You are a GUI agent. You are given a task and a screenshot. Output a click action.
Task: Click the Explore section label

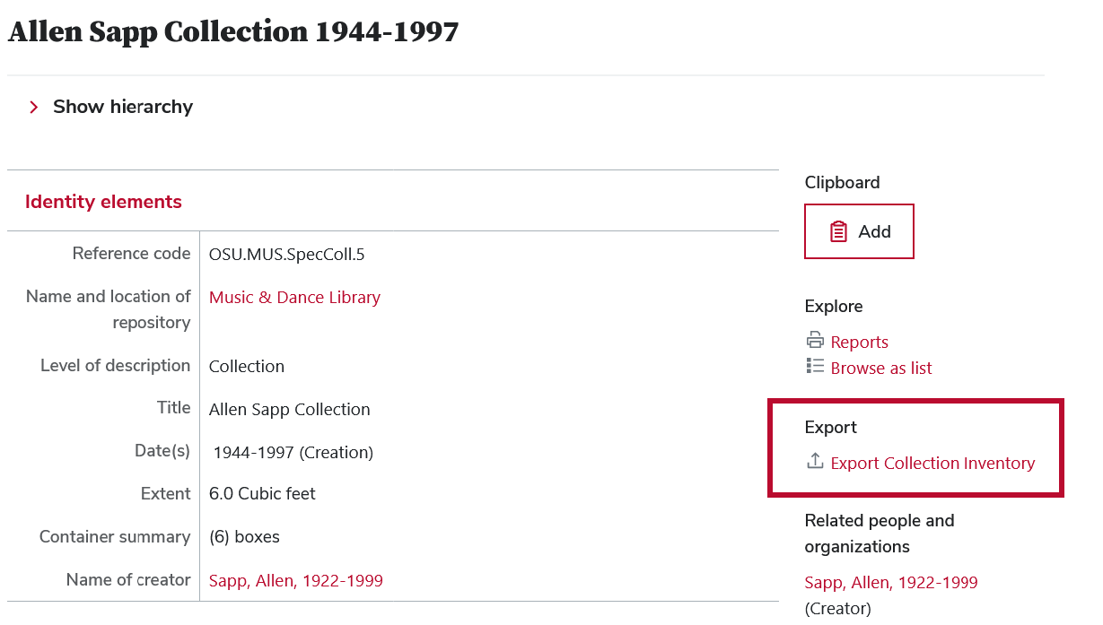tap(834, 306)
